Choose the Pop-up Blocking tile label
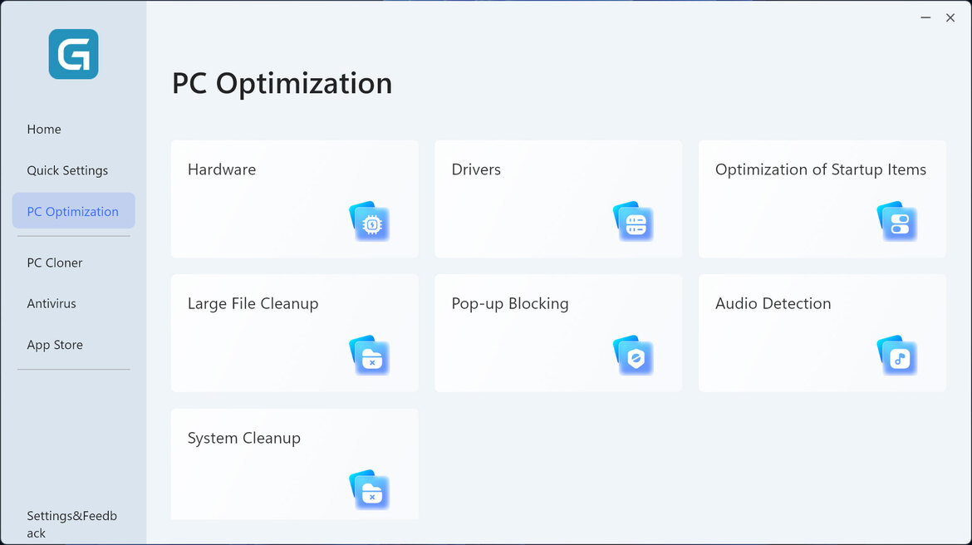Viewport: 972px width, 545px height. (x=510, y=304)
